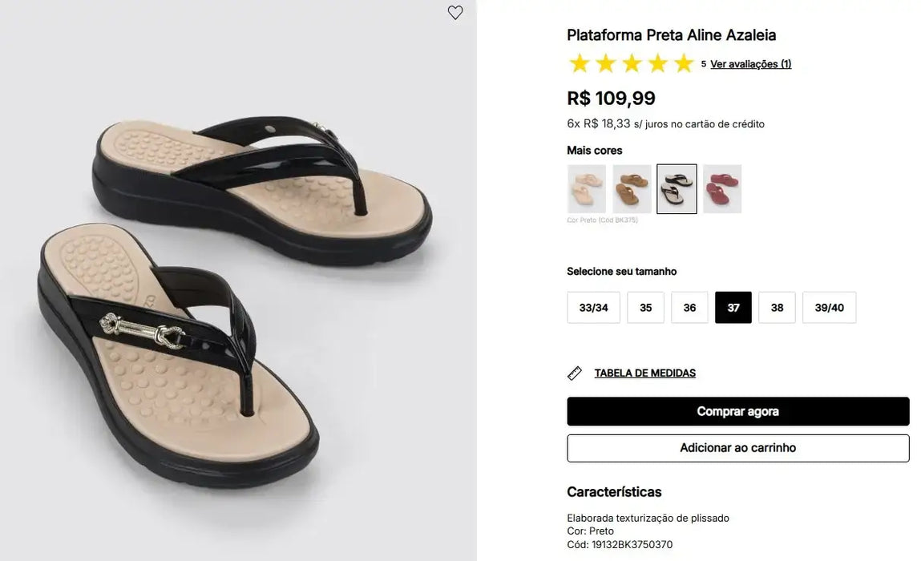This screenshot has height=561, width=921.
Task: Click the third yellow rating star
Action: [x=632, y=63]
